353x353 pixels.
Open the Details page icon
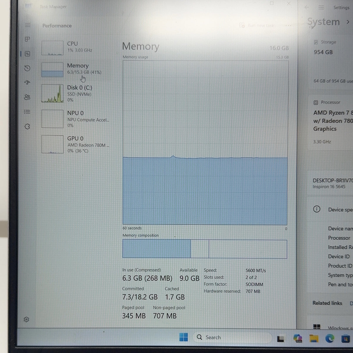(x=27, y=112)
